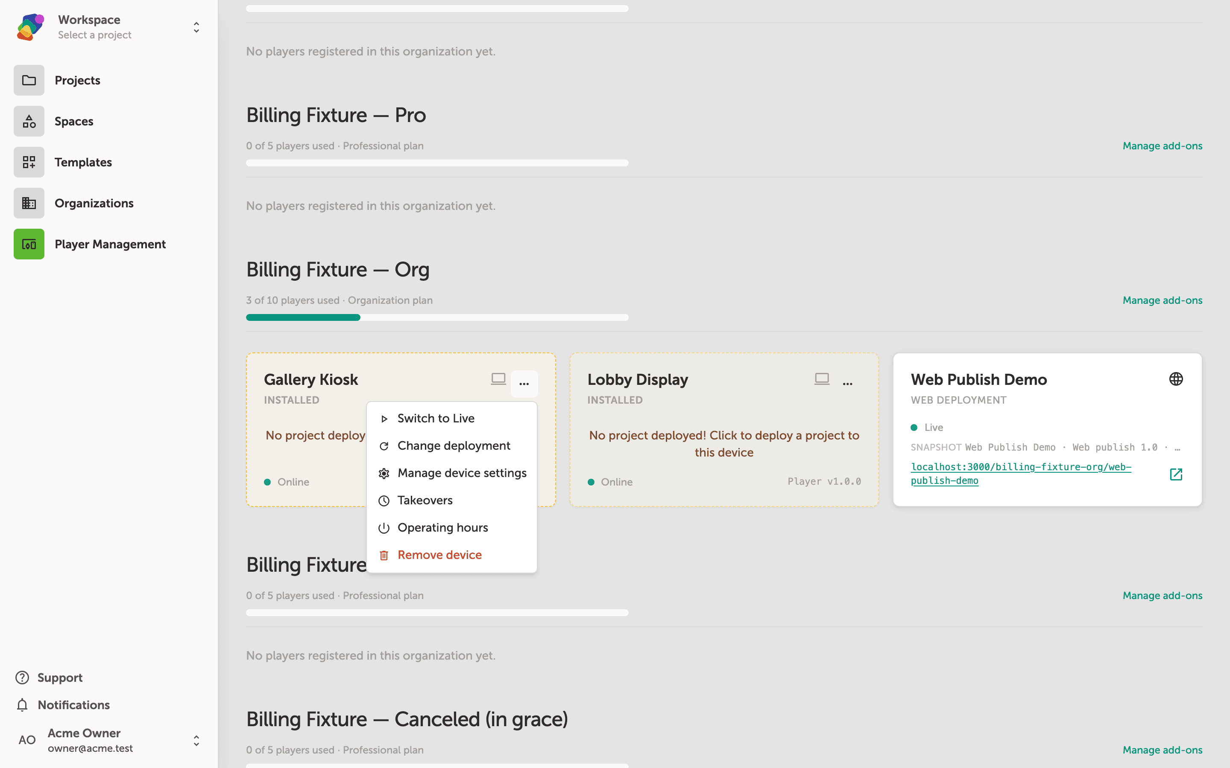The width and height of the screenshot is (1230, 768).
Task: Click 3 of 10 players used text
Action: pyautogui.click(x=293, y=300)
